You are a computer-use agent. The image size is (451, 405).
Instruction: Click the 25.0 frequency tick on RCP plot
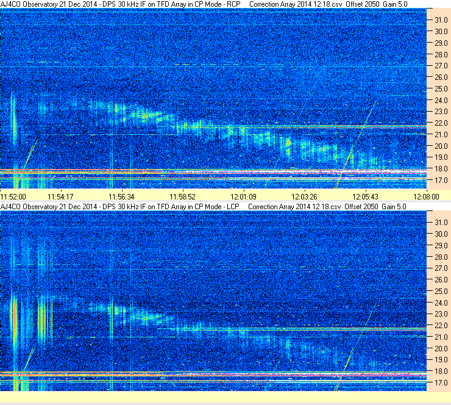[x=441, y=89]
